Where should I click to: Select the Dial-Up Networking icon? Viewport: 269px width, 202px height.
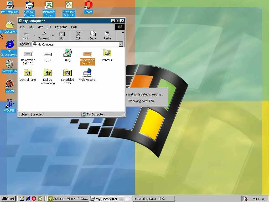point(48,73)
